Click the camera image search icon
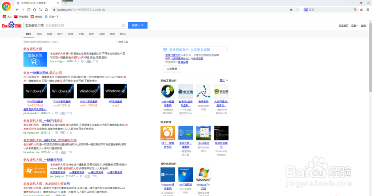Viewport: 372px width, 196px height. coord(124,25)
